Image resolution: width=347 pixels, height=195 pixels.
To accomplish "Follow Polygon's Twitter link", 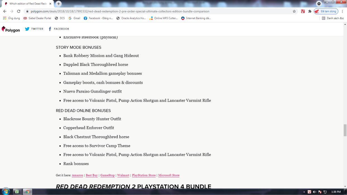I will [x=34, y=29].
